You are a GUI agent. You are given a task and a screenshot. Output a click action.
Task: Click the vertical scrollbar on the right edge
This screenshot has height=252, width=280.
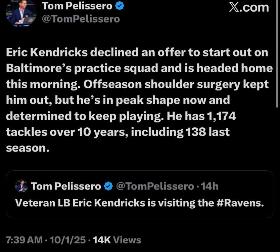click(277, 84)
